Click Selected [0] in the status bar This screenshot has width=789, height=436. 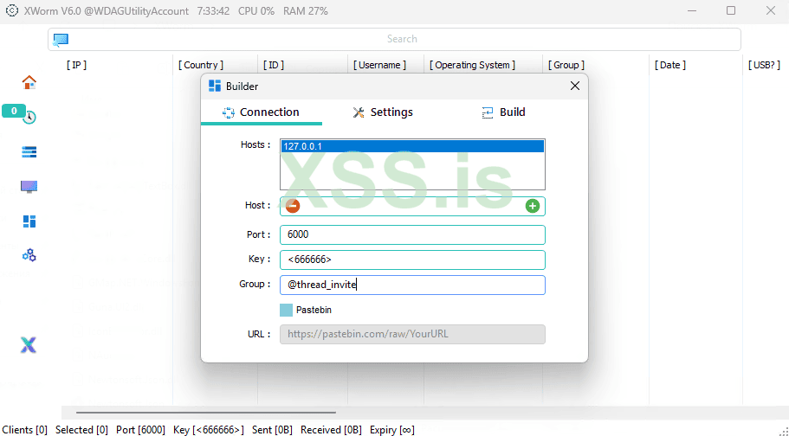click(x=81, y=430)
